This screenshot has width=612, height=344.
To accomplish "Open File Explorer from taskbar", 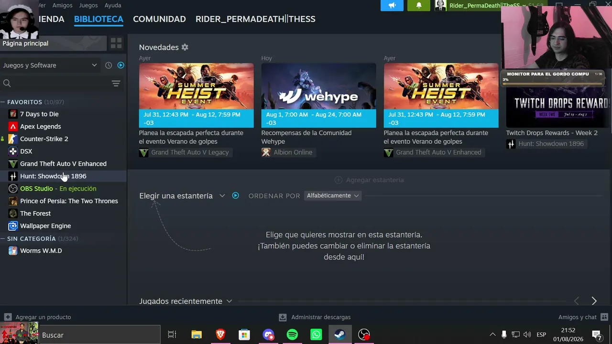I will pyautogui.click(x=197, y=334).
